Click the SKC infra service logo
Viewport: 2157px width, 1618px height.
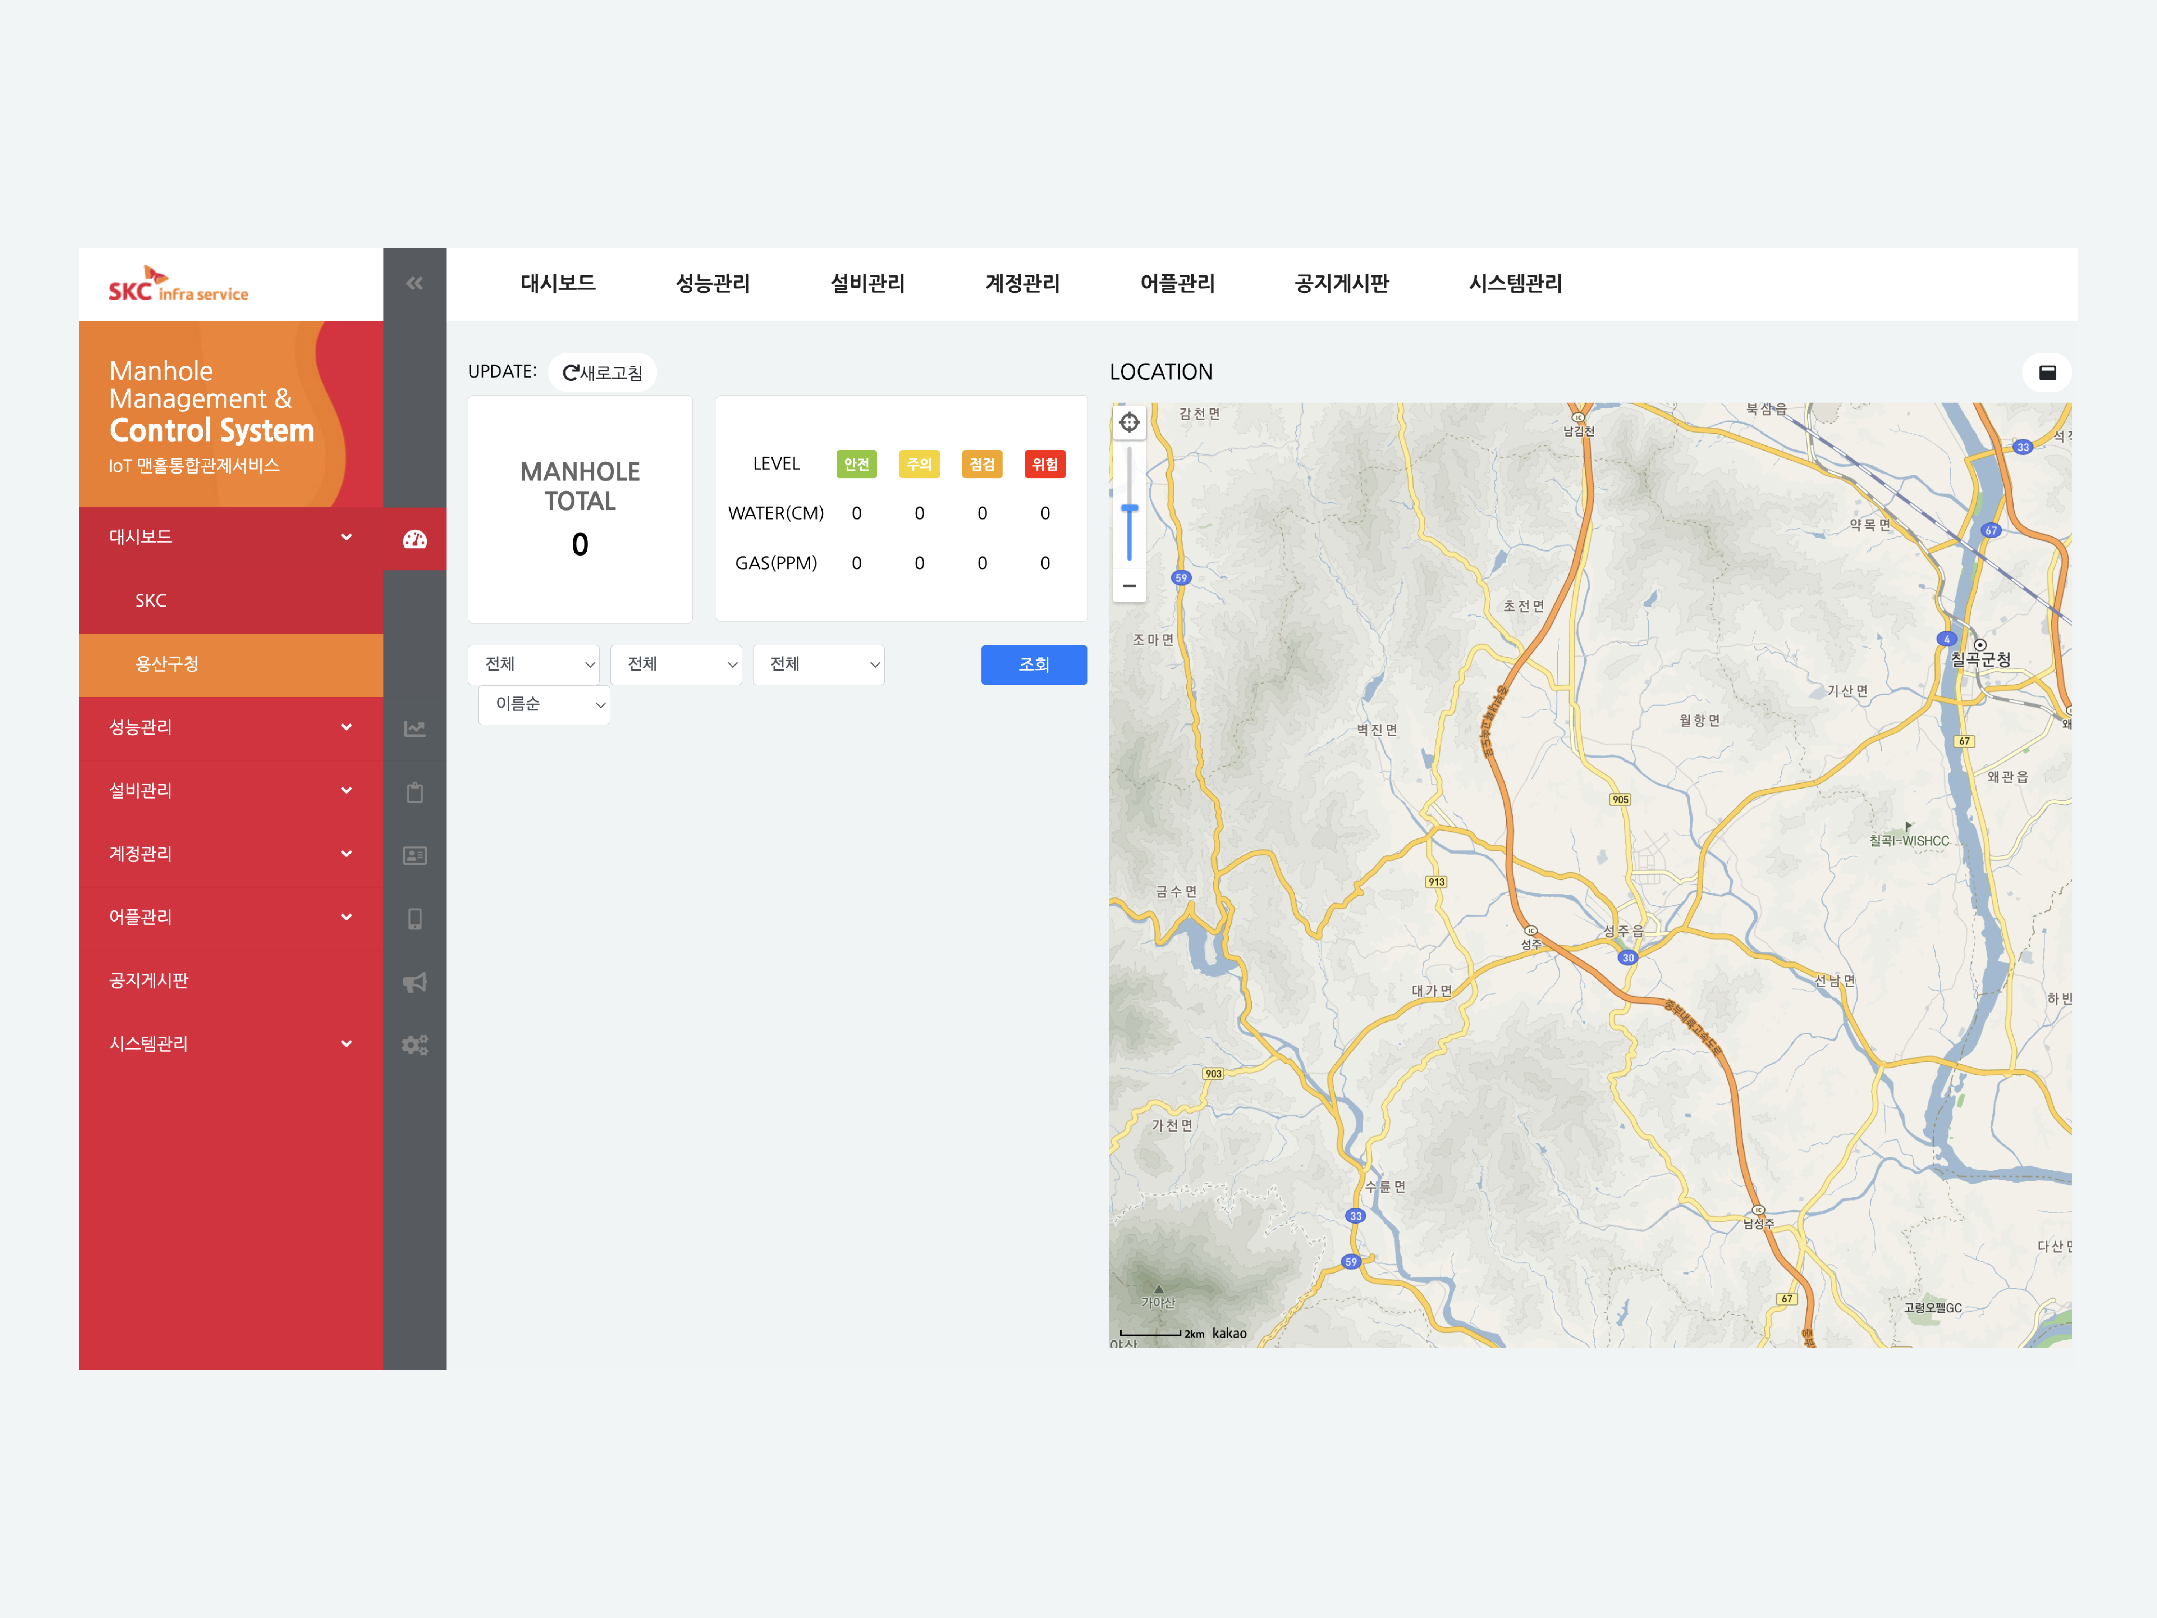pyautogui.click(x=178, y=284)
